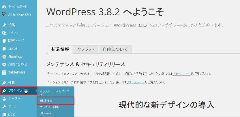Click the All in One SEO shield icon
This screenshot has height=117, width=240.
click(4, 14)
